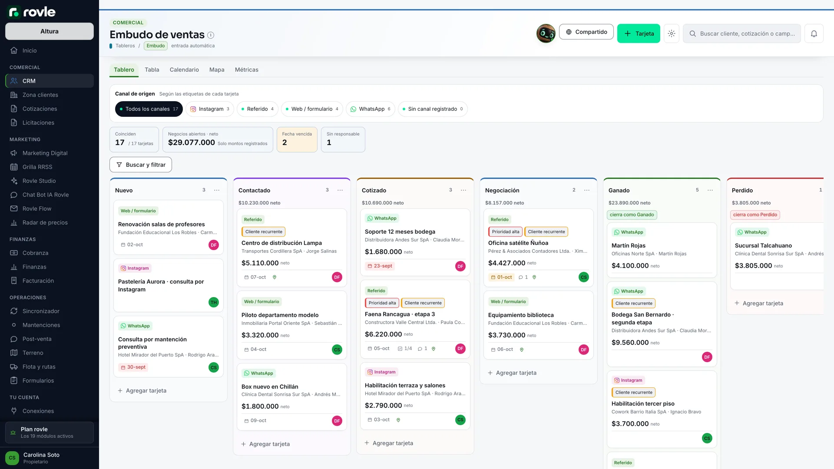Filter by Sin canal registrado chip
834x469 pixels.
(x=433, y=109)
